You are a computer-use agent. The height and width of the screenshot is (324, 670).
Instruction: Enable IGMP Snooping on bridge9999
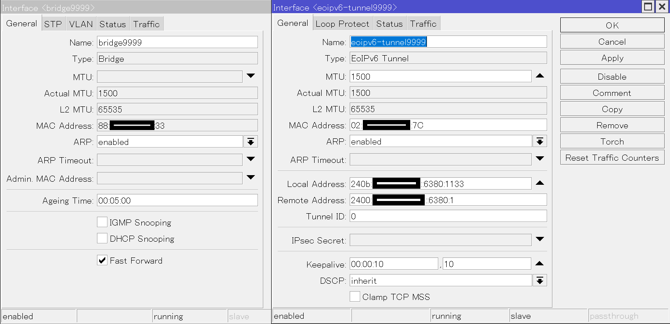tap(102, 222)
